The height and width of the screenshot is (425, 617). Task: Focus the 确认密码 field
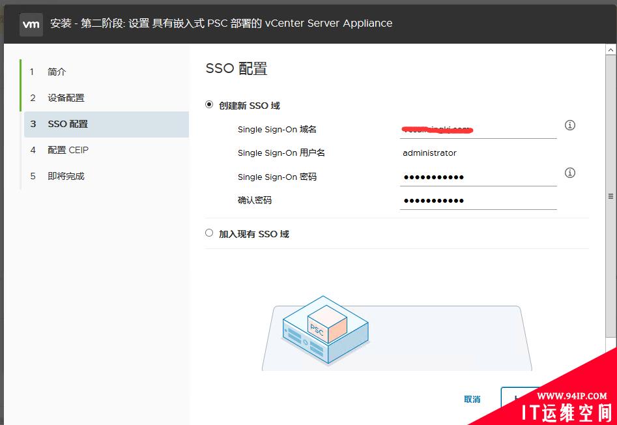[x=478, y=201]
